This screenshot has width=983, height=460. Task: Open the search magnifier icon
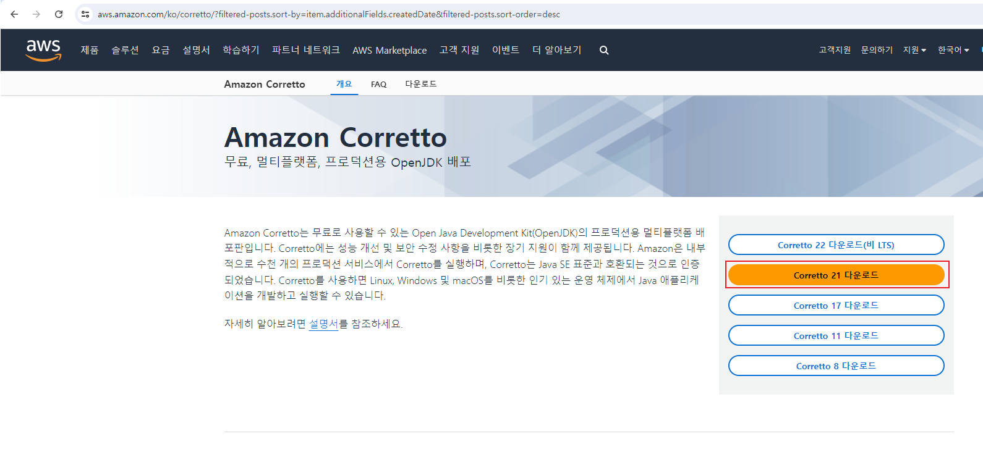tap(604, 50)
